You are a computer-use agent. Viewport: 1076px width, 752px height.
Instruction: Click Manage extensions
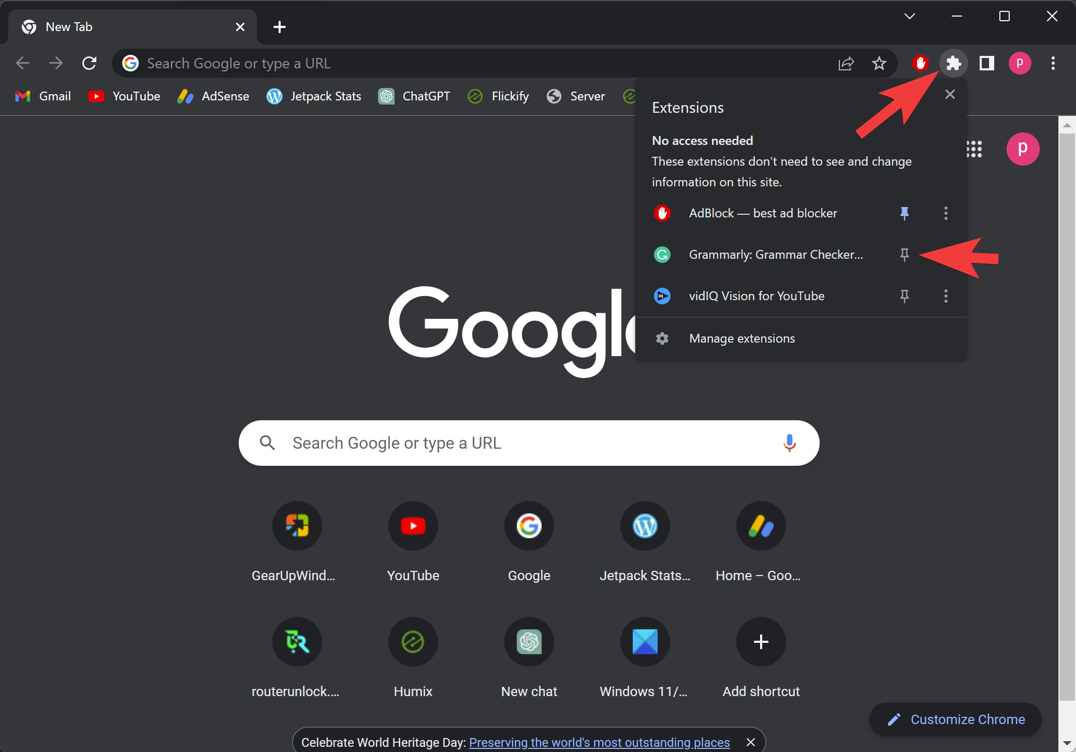pos(801,338)
